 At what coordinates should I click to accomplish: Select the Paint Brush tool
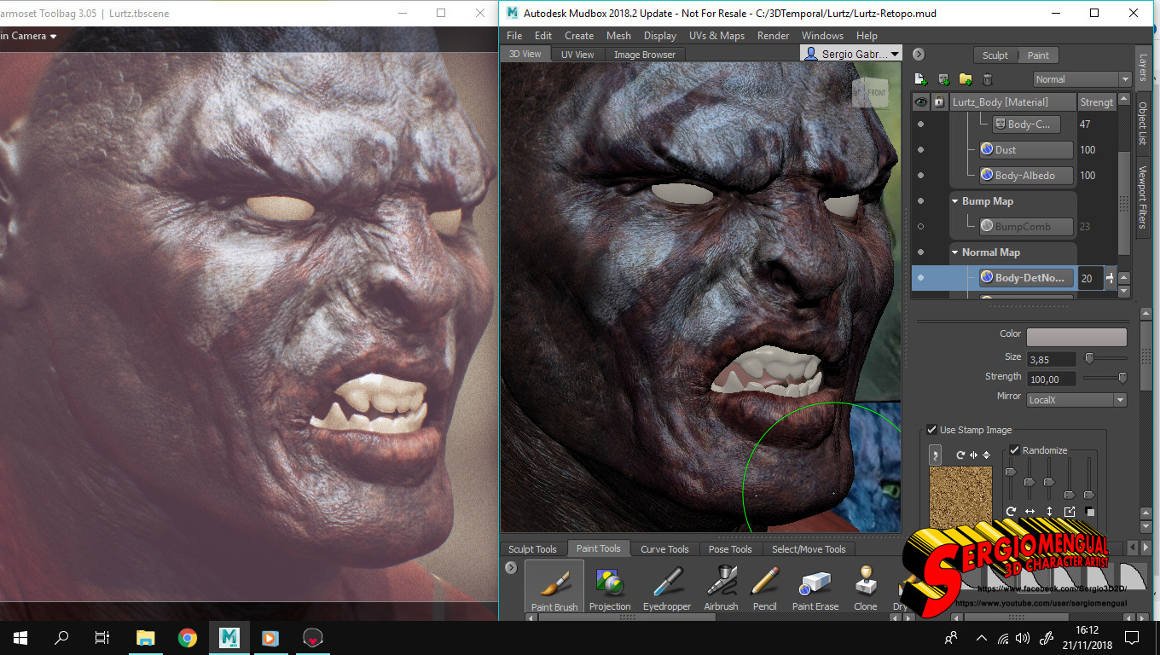[x=554, y=588]
